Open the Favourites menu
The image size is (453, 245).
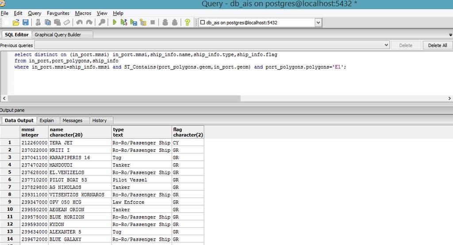58,13
